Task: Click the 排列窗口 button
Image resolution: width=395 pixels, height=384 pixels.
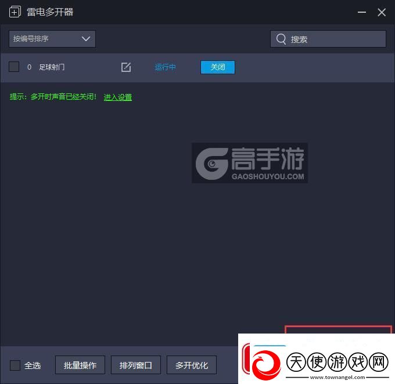Action: click(x=136, y=365)
